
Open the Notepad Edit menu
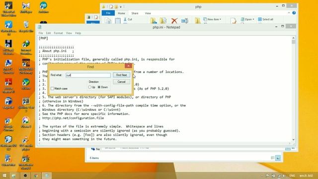[48, 33]
